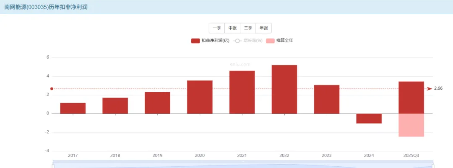Click the average line start dot
The width and height of the screenshot is (453, 168).
[x=52, y=89]
